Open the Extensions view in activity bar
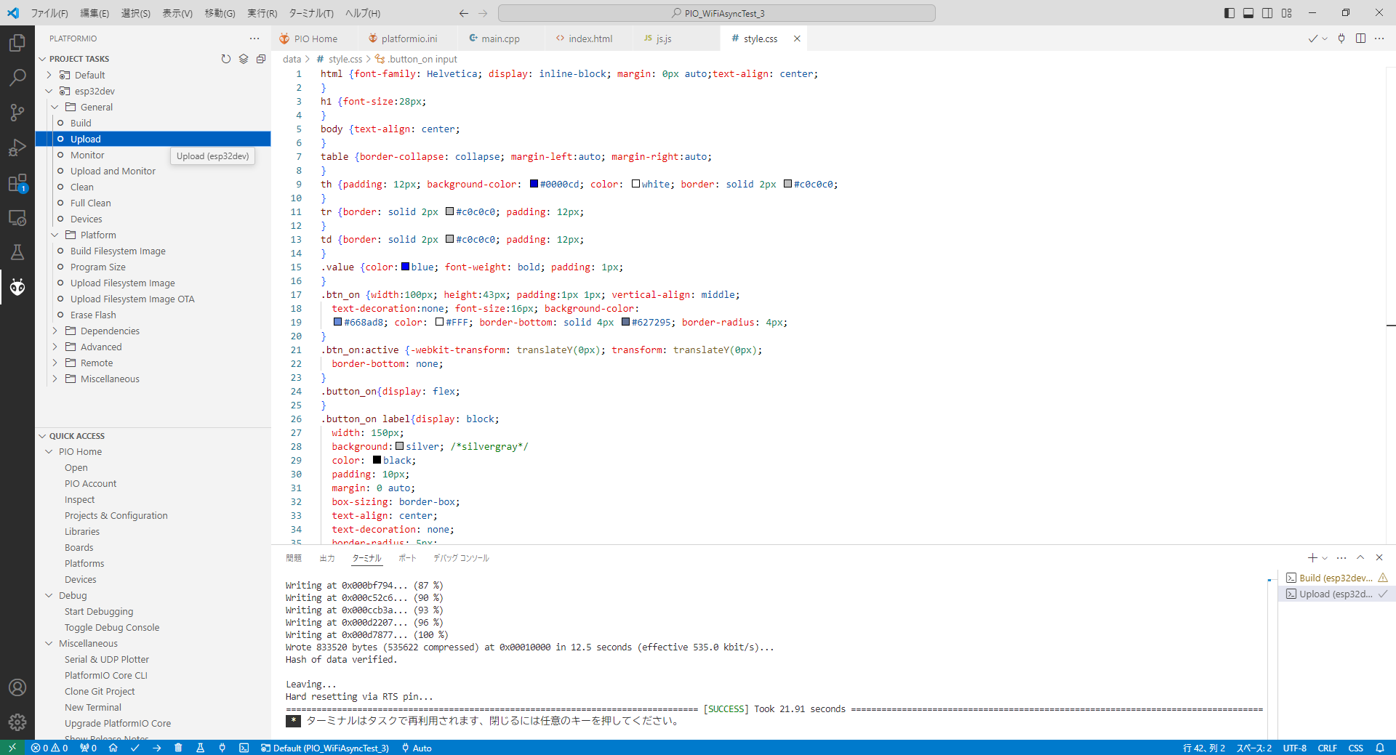1396x755 pixels. pos(17,182)
